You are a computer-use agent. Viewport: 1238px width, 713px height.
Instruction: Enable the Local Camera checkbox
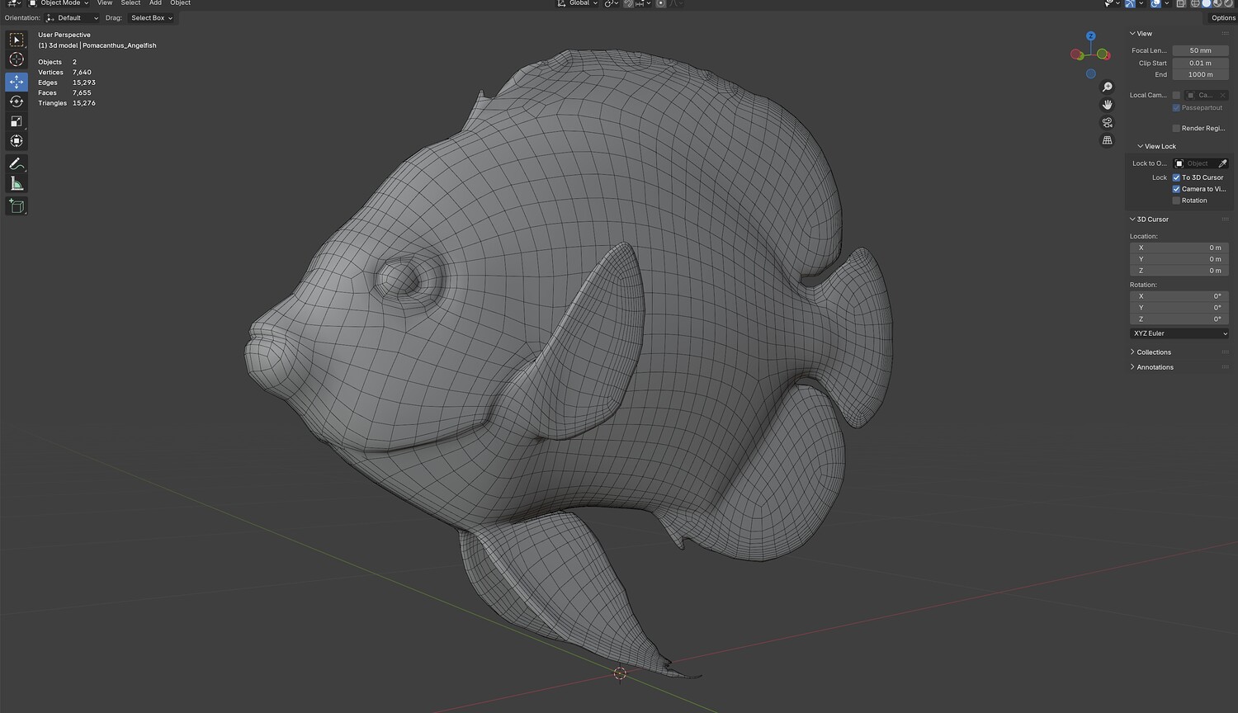[1176, 95]
